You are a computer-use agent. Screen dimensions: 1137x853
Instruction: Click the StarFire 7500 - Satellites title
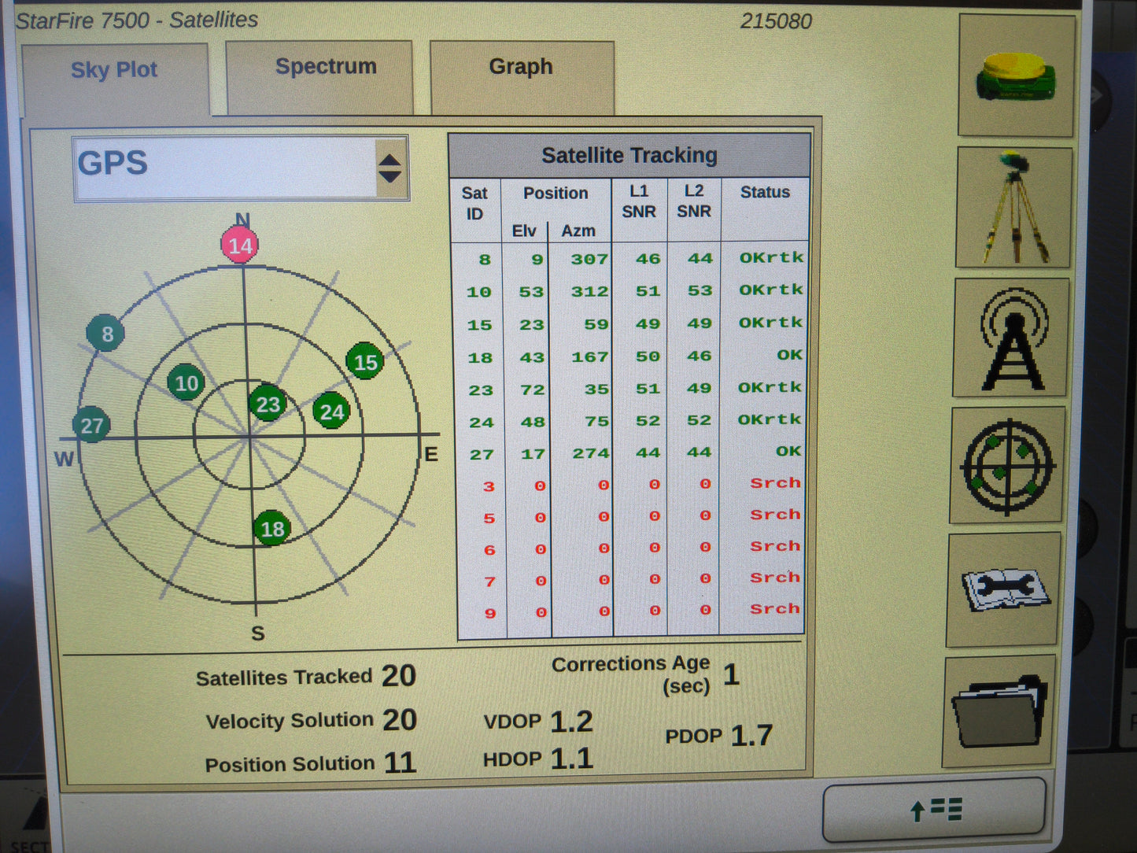[x=137, y=20]
